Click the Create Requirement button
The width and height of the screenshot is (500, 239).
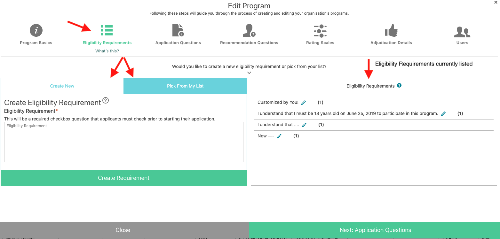[124, 178]
